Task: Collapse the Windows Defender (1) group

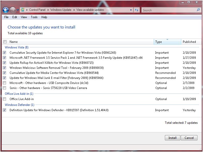Action: pos(19,105)
